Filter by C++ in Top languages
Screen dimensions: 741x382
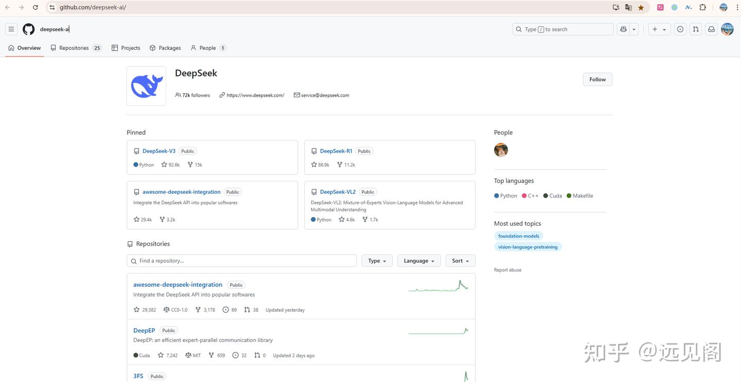tap(530, 196)
